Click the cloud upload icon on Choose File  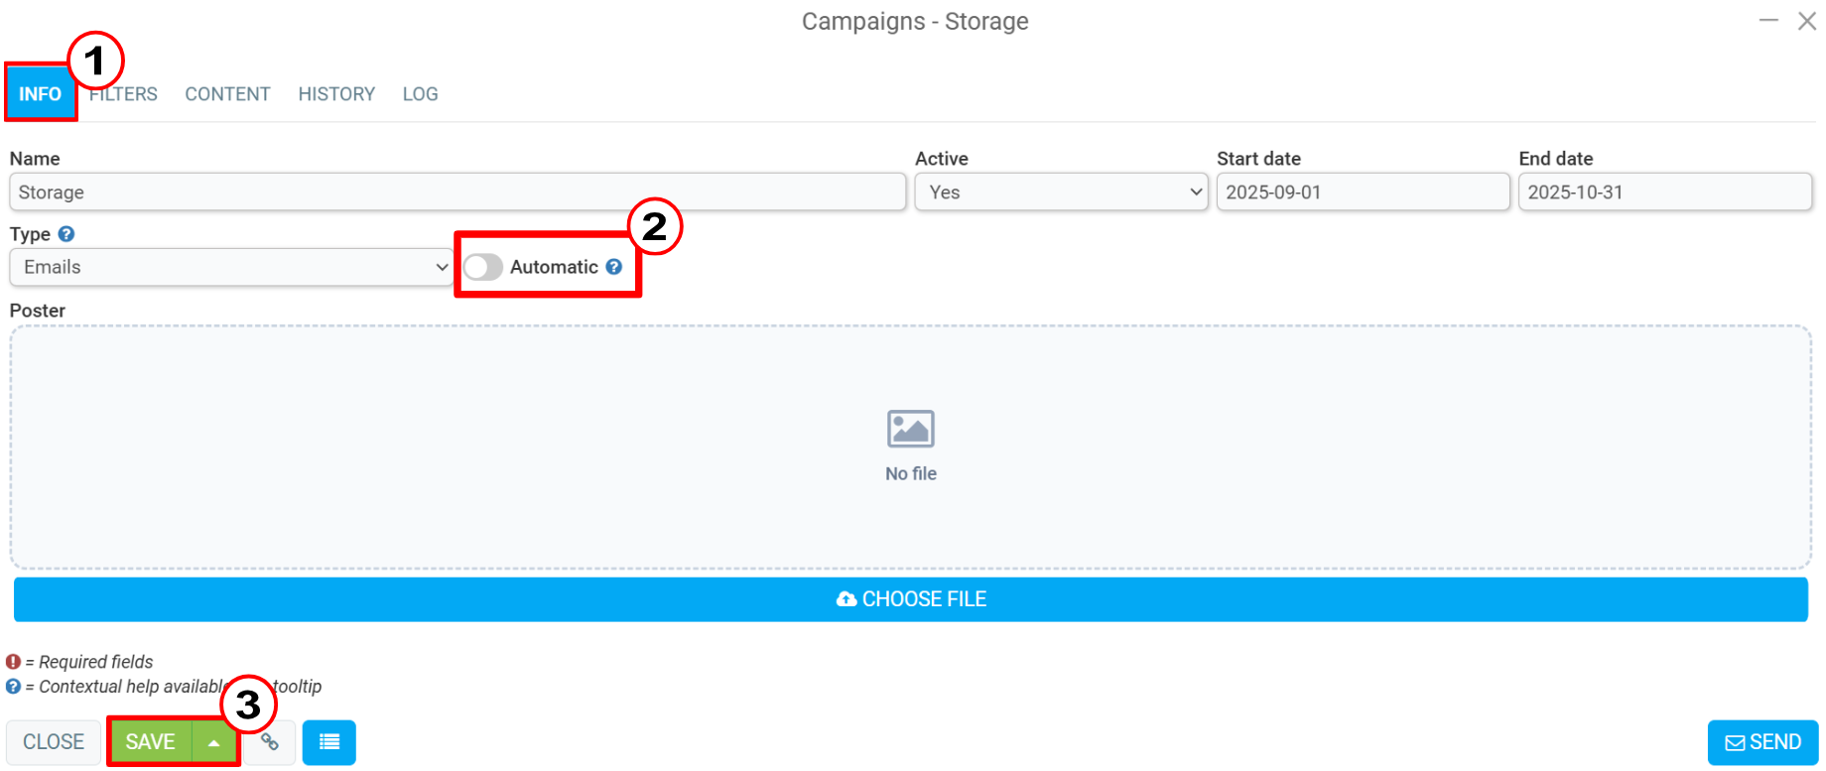pyautogui.click(x=847, y=599)
